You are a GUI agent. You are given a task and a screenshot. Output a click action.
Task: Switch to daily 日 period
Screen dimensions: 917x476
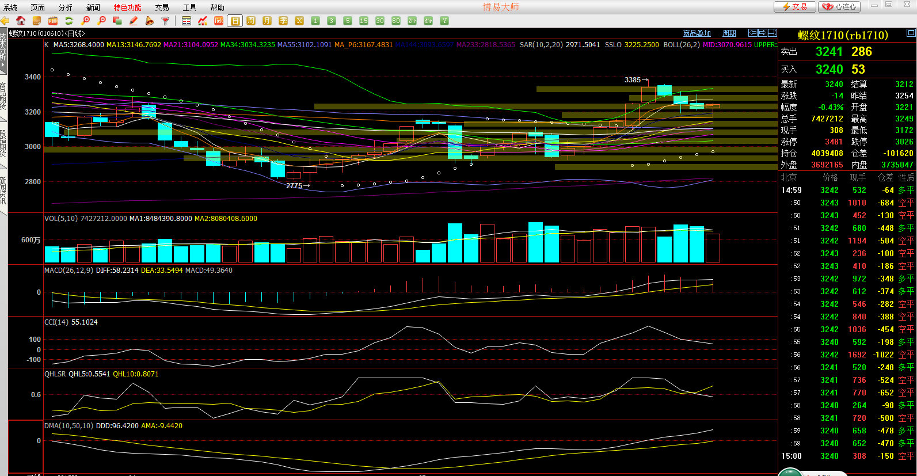(x=235, y=21)
